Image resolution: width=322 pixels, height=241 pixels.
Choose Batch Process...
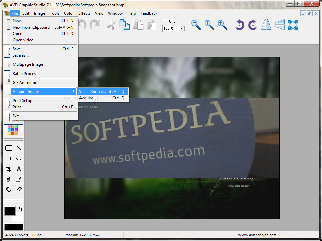coord(44,74)
